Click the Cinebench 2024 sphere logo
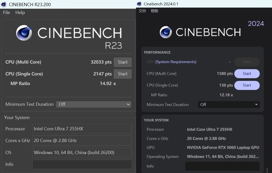The height and width of the screenshot is (173, 272). (166, 32)
